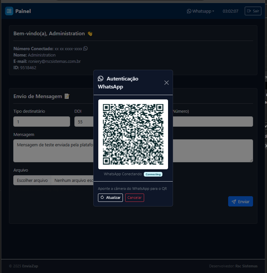The image size is (267, 273).
Task: Click the Enviar send button
Action: (240, 202)
